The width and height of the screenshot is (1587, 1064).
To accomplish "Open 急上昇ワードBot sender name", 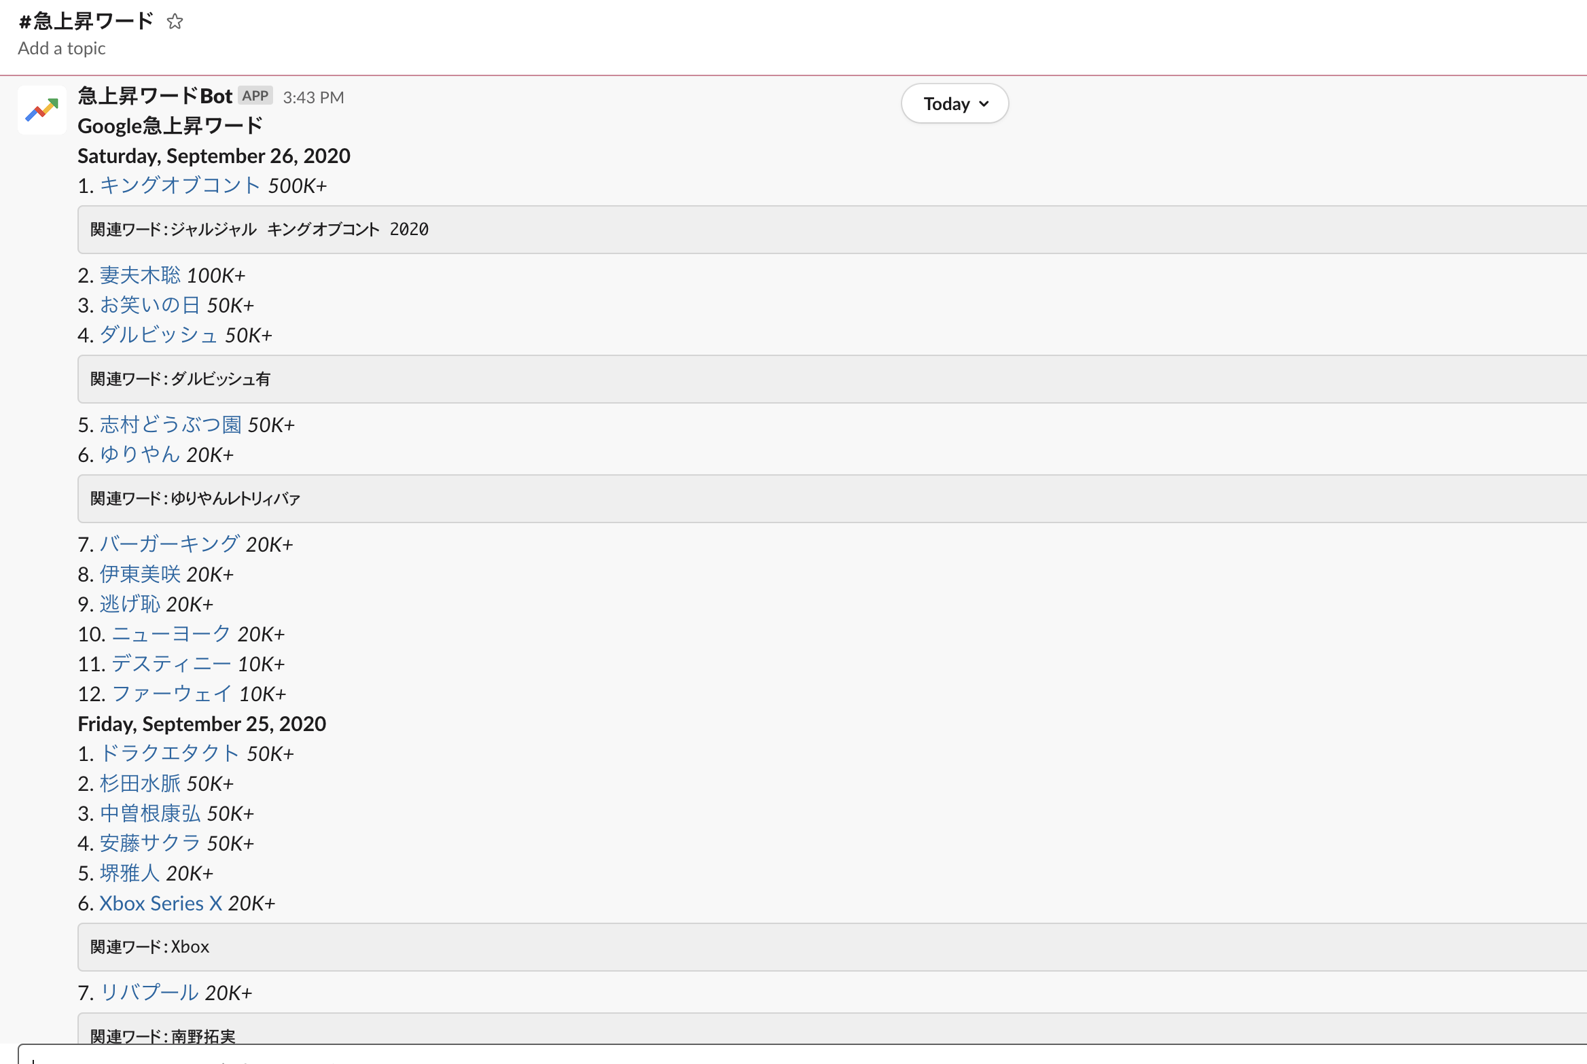I will pyautogui.click(x=155, y=96).
